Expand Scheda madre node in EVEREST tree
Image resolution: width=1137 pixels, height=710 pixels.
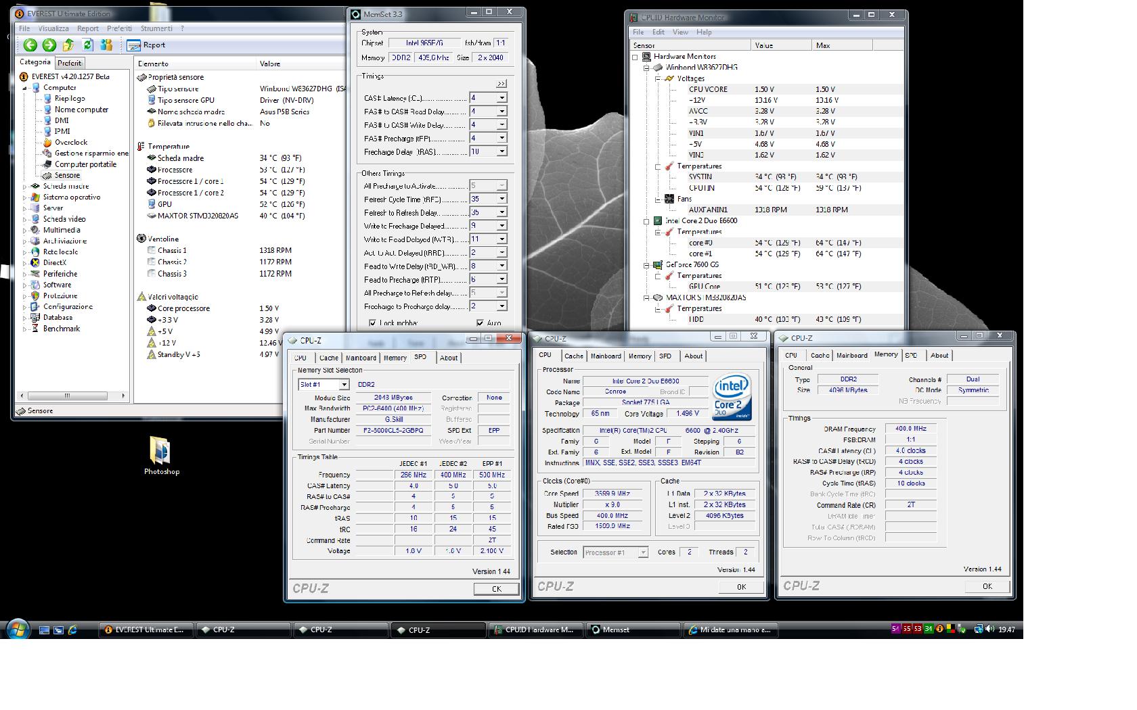25,187
